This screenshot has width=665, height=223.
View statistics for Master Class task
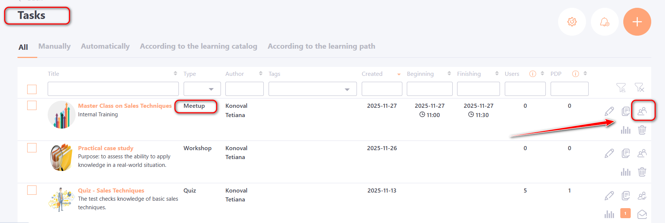pos(626,130)
